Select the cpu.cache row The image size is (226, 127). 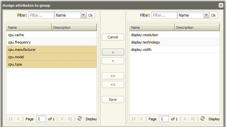51,35
